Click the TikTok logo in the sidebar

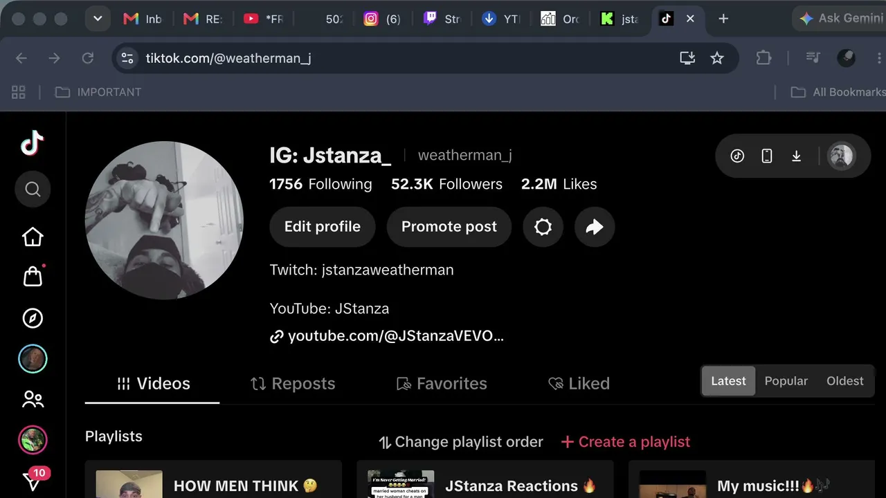pos(33,144)
